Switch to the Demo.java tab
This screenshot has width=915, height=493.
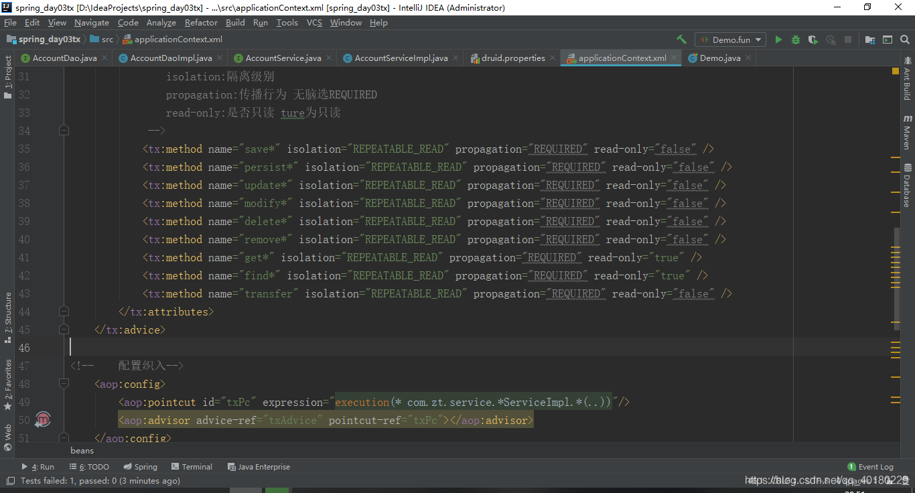(720, 58)
